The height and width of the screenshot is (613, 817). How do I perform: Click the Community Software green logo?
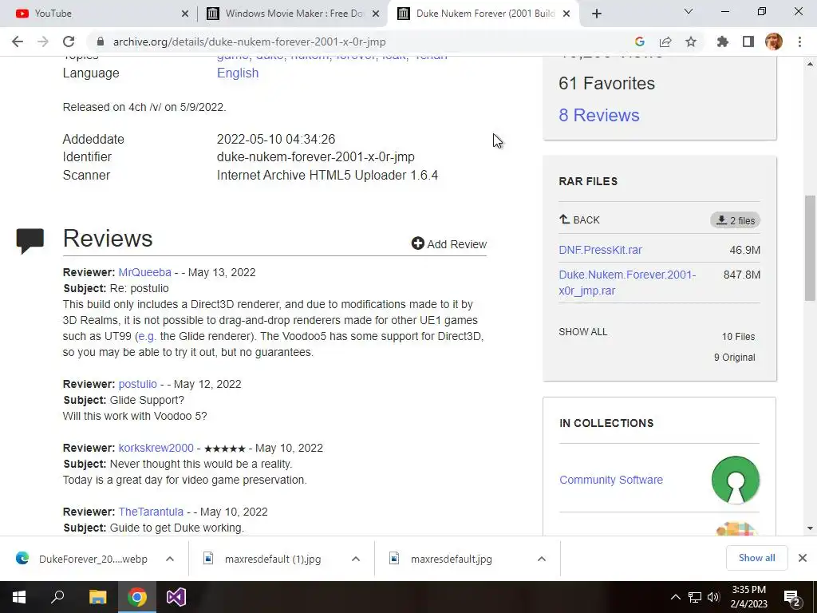point(735,480)
